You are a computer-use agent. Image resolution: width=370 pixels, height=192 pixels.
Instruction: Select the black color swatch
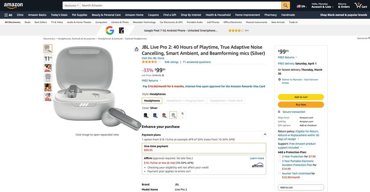click(146, 115)
